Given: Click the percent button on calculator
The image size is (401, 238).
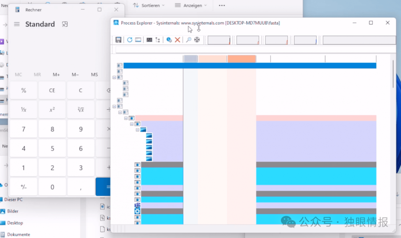Looking at the screenshot, I should pos(23,91).
